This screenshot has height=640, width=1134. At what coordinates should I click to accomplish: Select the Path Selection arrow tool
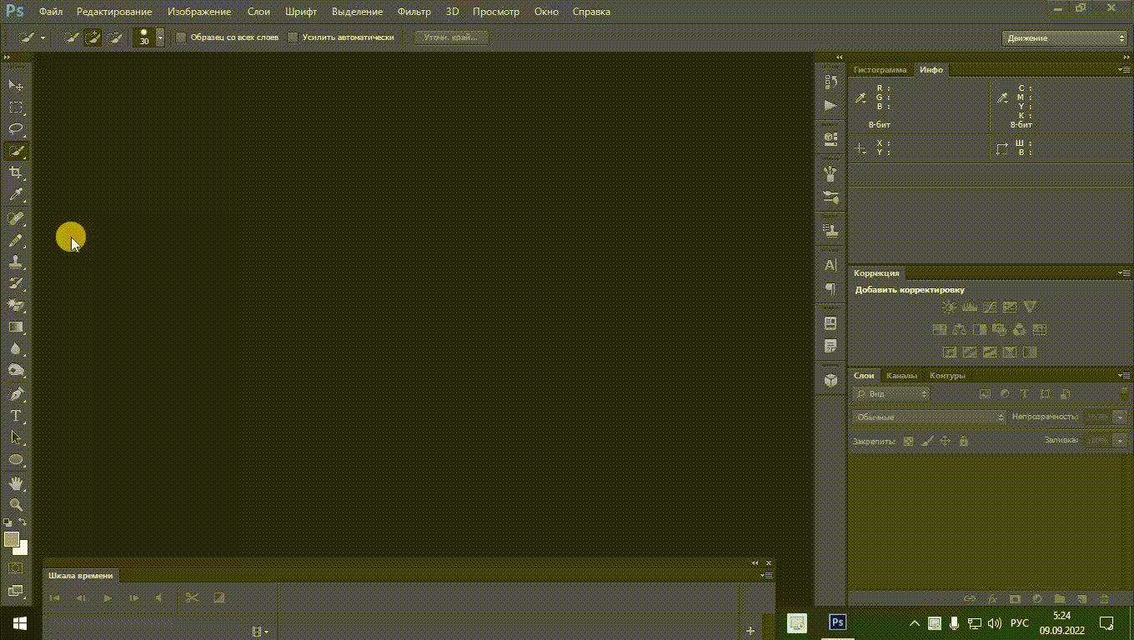16,437
